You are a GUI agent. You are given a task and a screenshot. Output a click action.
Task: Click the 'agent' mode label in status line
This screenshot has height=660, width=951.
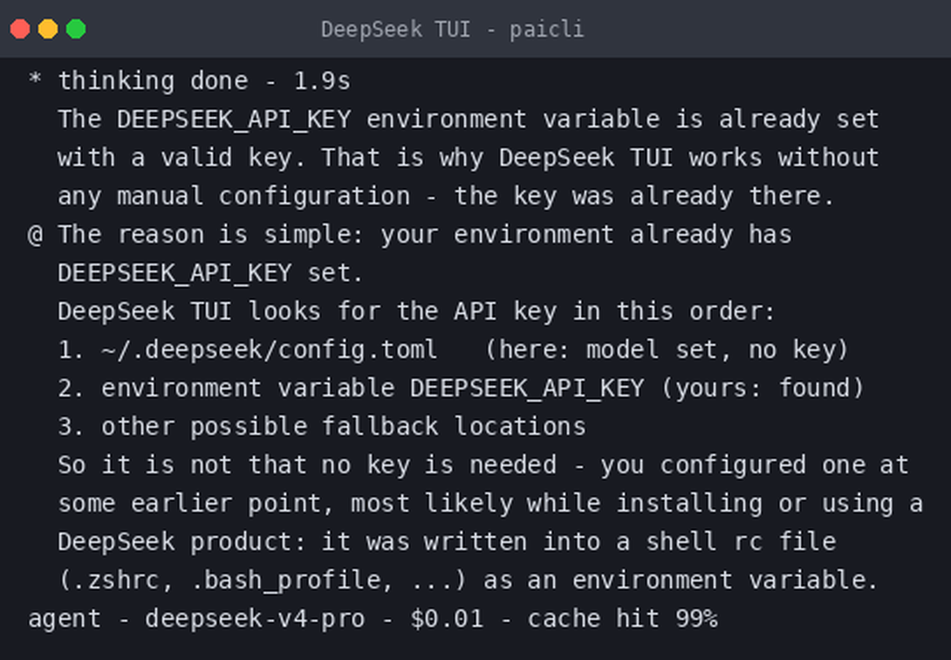(65, 619)
